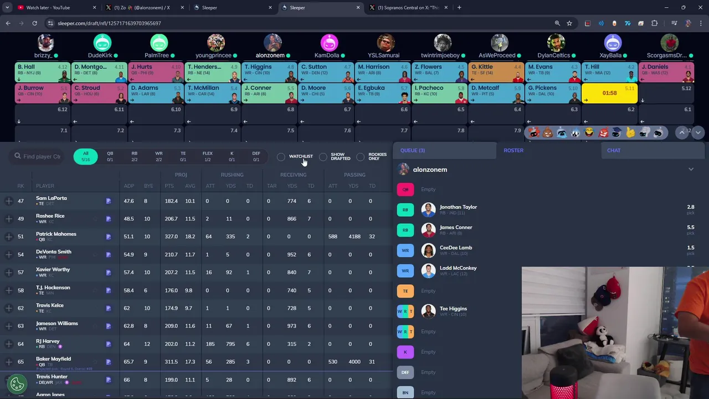Viewport: 709px width, 399px height.
Task: Open the Chrome profile avatar
Action: [688, 23]
